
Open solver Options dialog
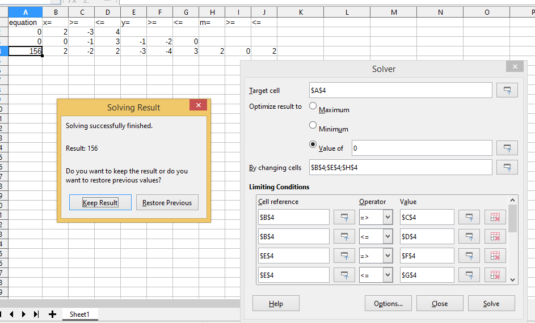pos(388,303)
